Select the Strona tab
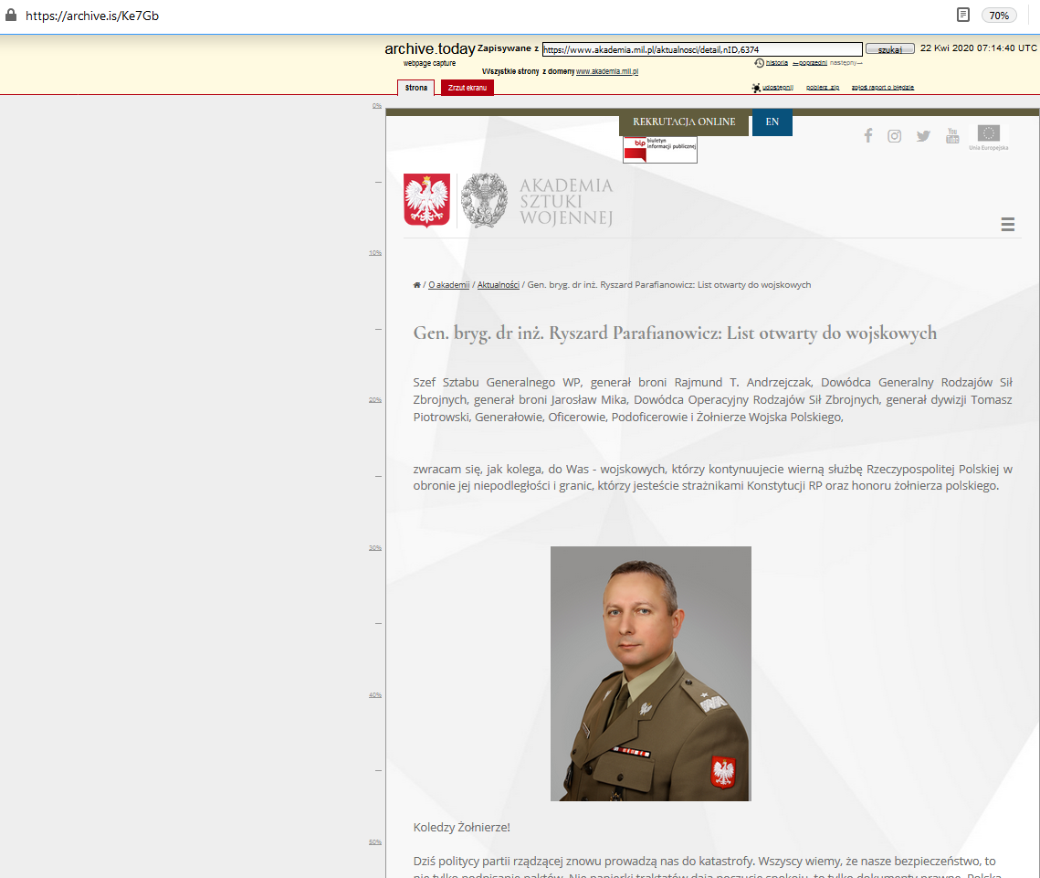Viewport: 1040px width, 878px height. [415, 88]
